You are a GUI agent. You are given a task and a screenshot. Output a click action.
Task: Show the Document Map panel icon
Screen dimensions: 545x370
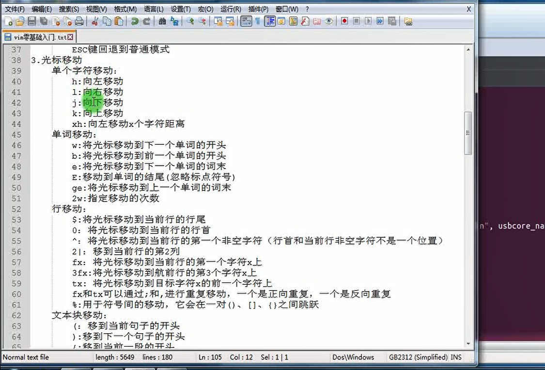[294, 21]
